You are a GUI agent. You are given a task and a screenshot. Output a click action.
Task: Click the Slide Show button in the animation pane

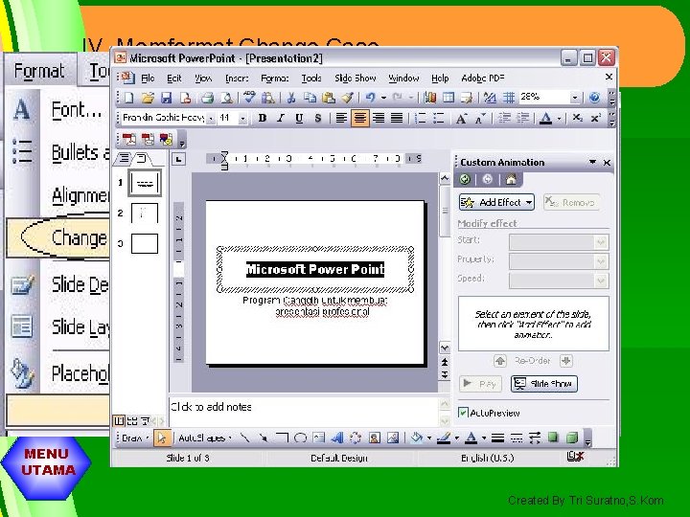tap(544, 383)
